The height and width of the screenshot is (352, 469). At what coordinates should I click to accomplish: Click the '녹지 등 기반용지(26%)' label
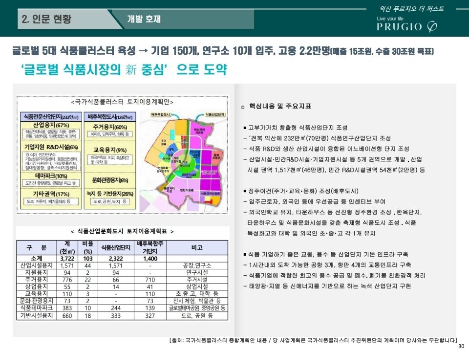(110, 194)
